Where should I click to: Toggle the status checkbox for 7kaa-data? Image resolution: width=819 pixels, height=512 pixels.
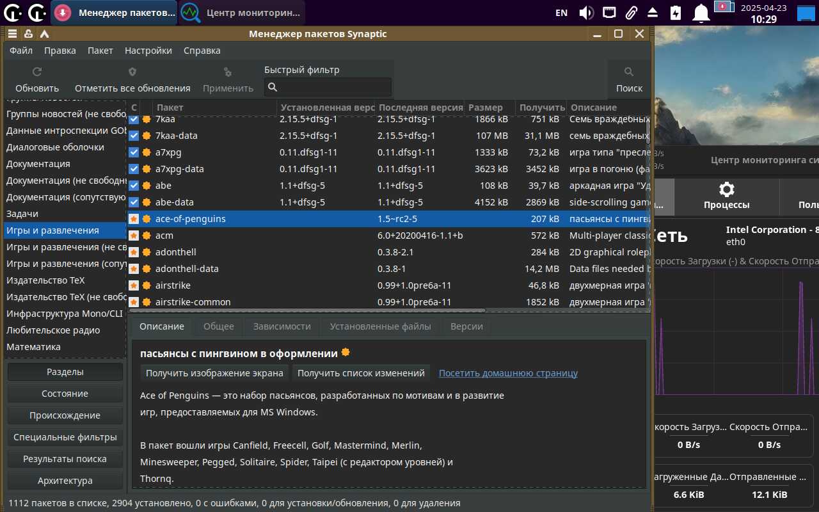click(x=134, y=136)
